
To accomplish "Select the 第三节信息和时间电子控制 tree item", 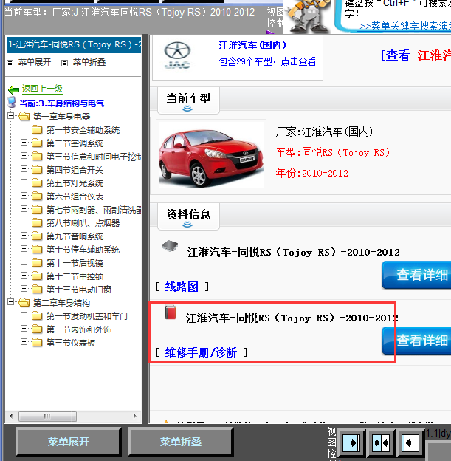I will 94,157.
